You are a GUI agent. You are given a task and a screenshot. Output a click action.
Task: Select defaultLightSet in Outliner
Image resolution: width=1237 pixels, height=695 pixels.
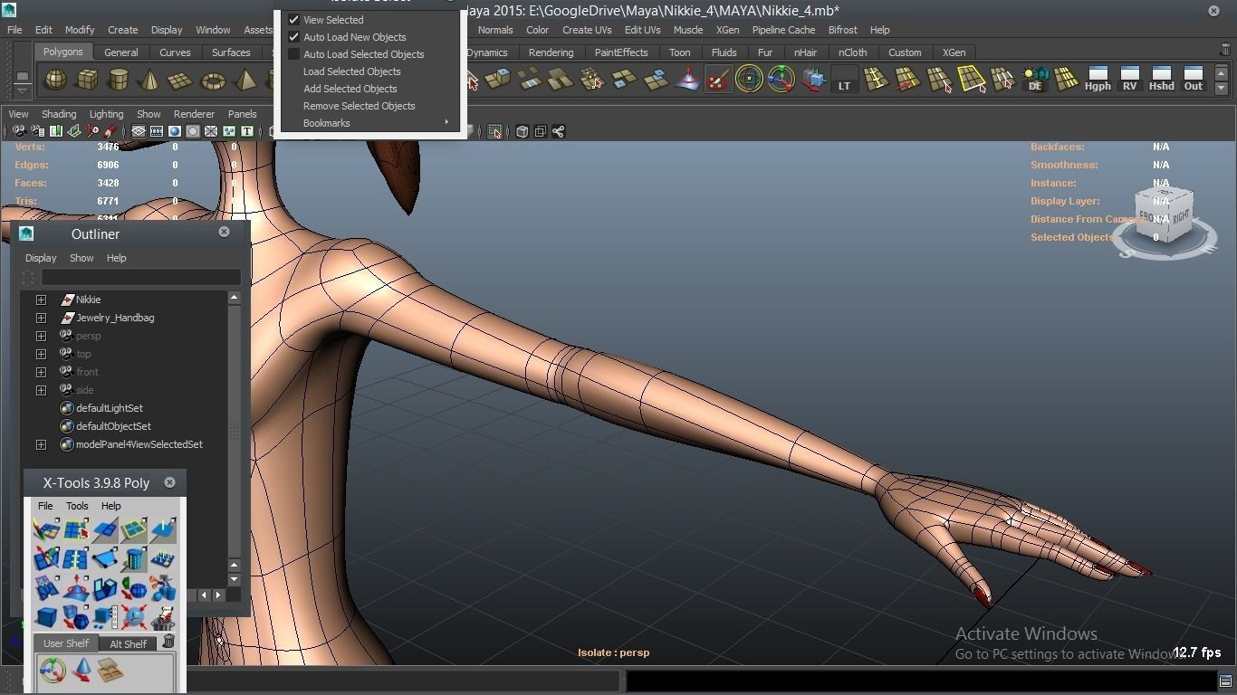point(109,408)
